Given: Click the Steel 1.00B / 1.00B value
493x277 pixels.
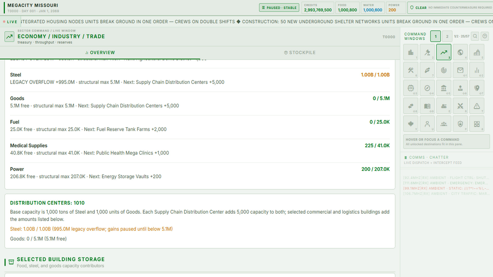Looking at the screenshot, I should 375,75.
